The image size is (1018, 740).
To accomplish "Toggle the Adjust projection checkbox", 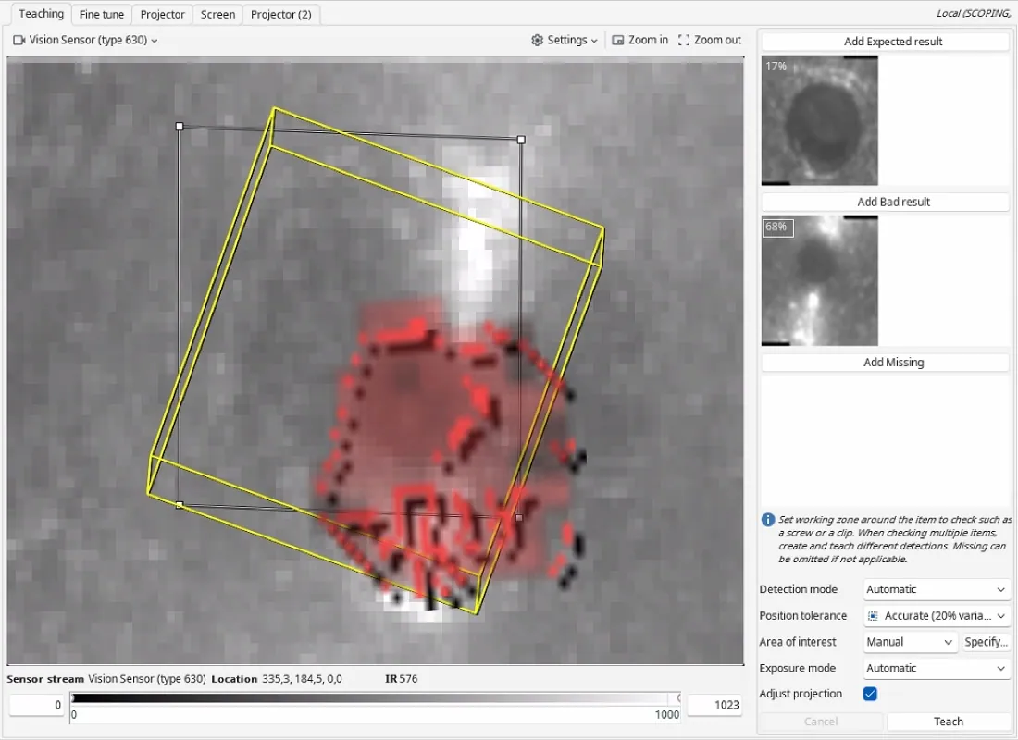I will [870, 694].
